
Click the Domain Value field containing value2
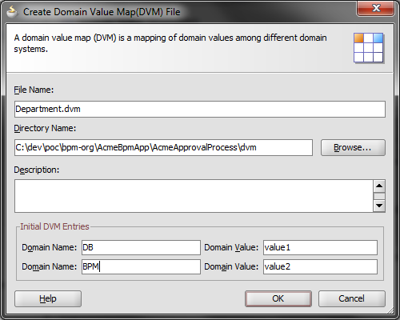coord(320,266)
